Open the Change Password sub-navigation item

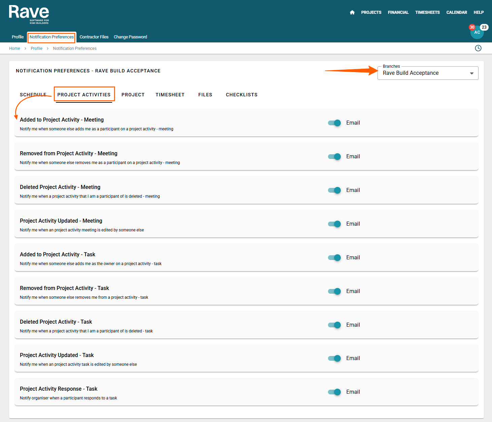(x=130, y=37)
